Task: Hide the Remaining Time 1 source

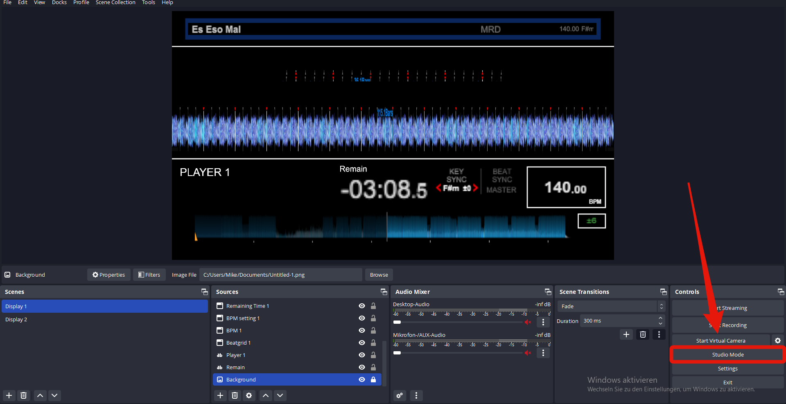Action: (x=362, y=306)
